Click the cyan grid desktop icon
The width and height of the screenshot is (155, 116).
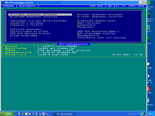click(149, 27)
